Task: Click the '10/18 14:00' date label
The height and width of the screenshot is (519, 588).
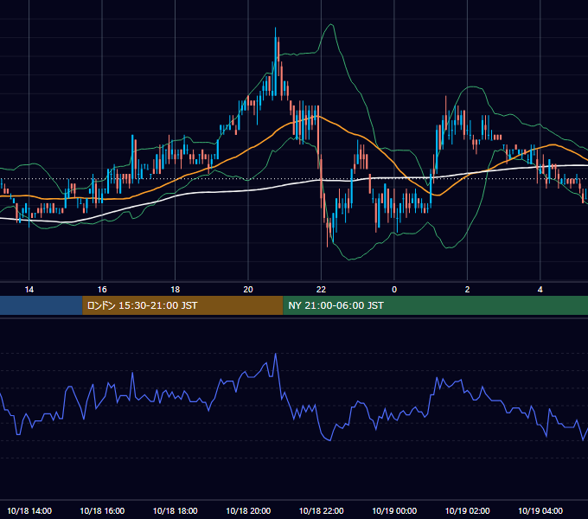Action: [x=29, y=510]
